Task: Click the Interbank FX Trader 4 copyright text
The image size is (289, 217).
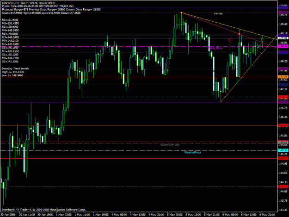Action: point(43,210)
